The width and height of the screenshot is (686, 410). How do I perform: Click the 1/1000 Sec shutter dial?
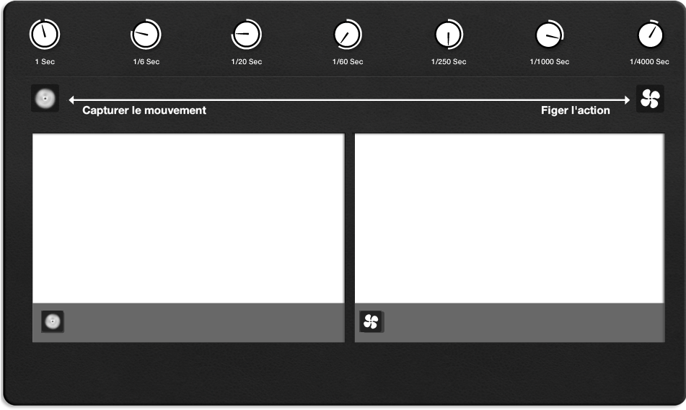(x=550, y=34)
